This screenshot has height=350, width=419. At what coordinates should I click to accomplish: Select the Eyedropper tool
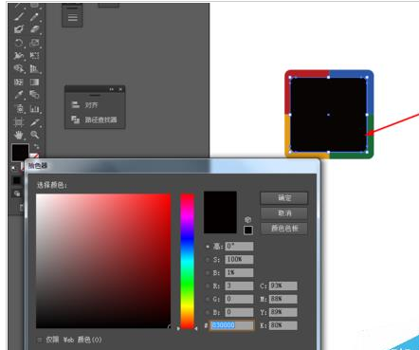click(x=19, y=95)
